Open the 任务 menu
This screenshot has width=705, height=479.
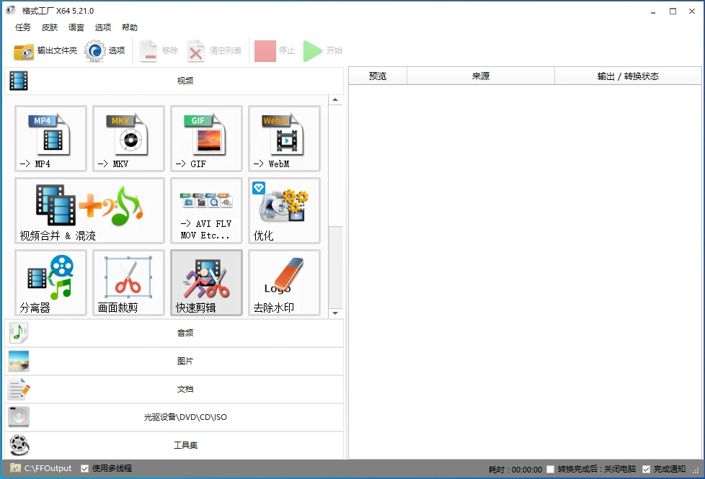click(23, 27)
